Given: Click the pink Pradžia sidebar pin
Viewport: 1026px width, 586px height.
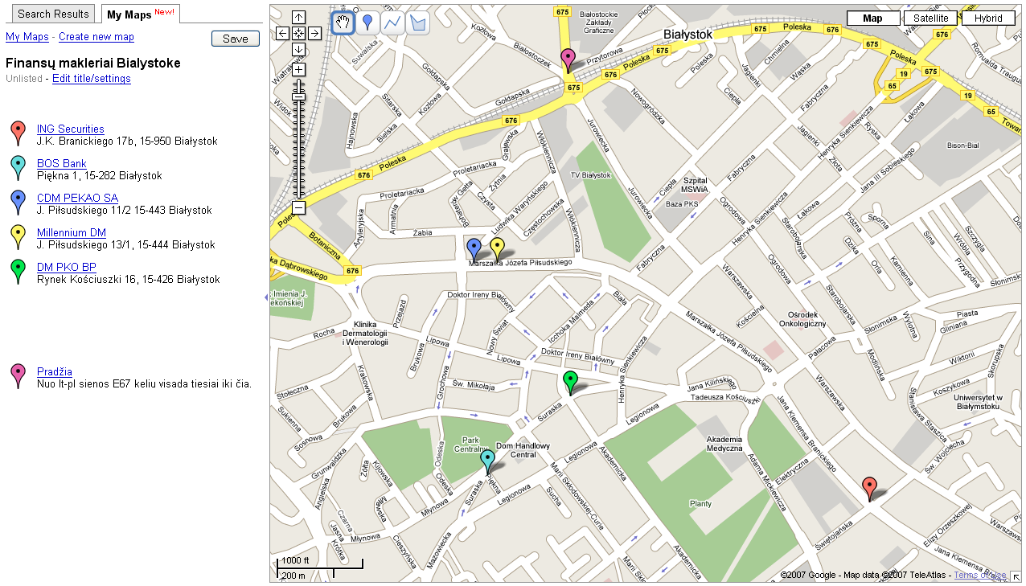Looking at the screenshot, I should [x=18, y=376].
